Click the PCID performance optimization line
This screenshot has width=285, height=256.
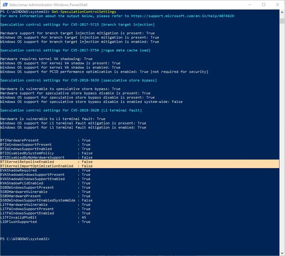tap(104, 72)
